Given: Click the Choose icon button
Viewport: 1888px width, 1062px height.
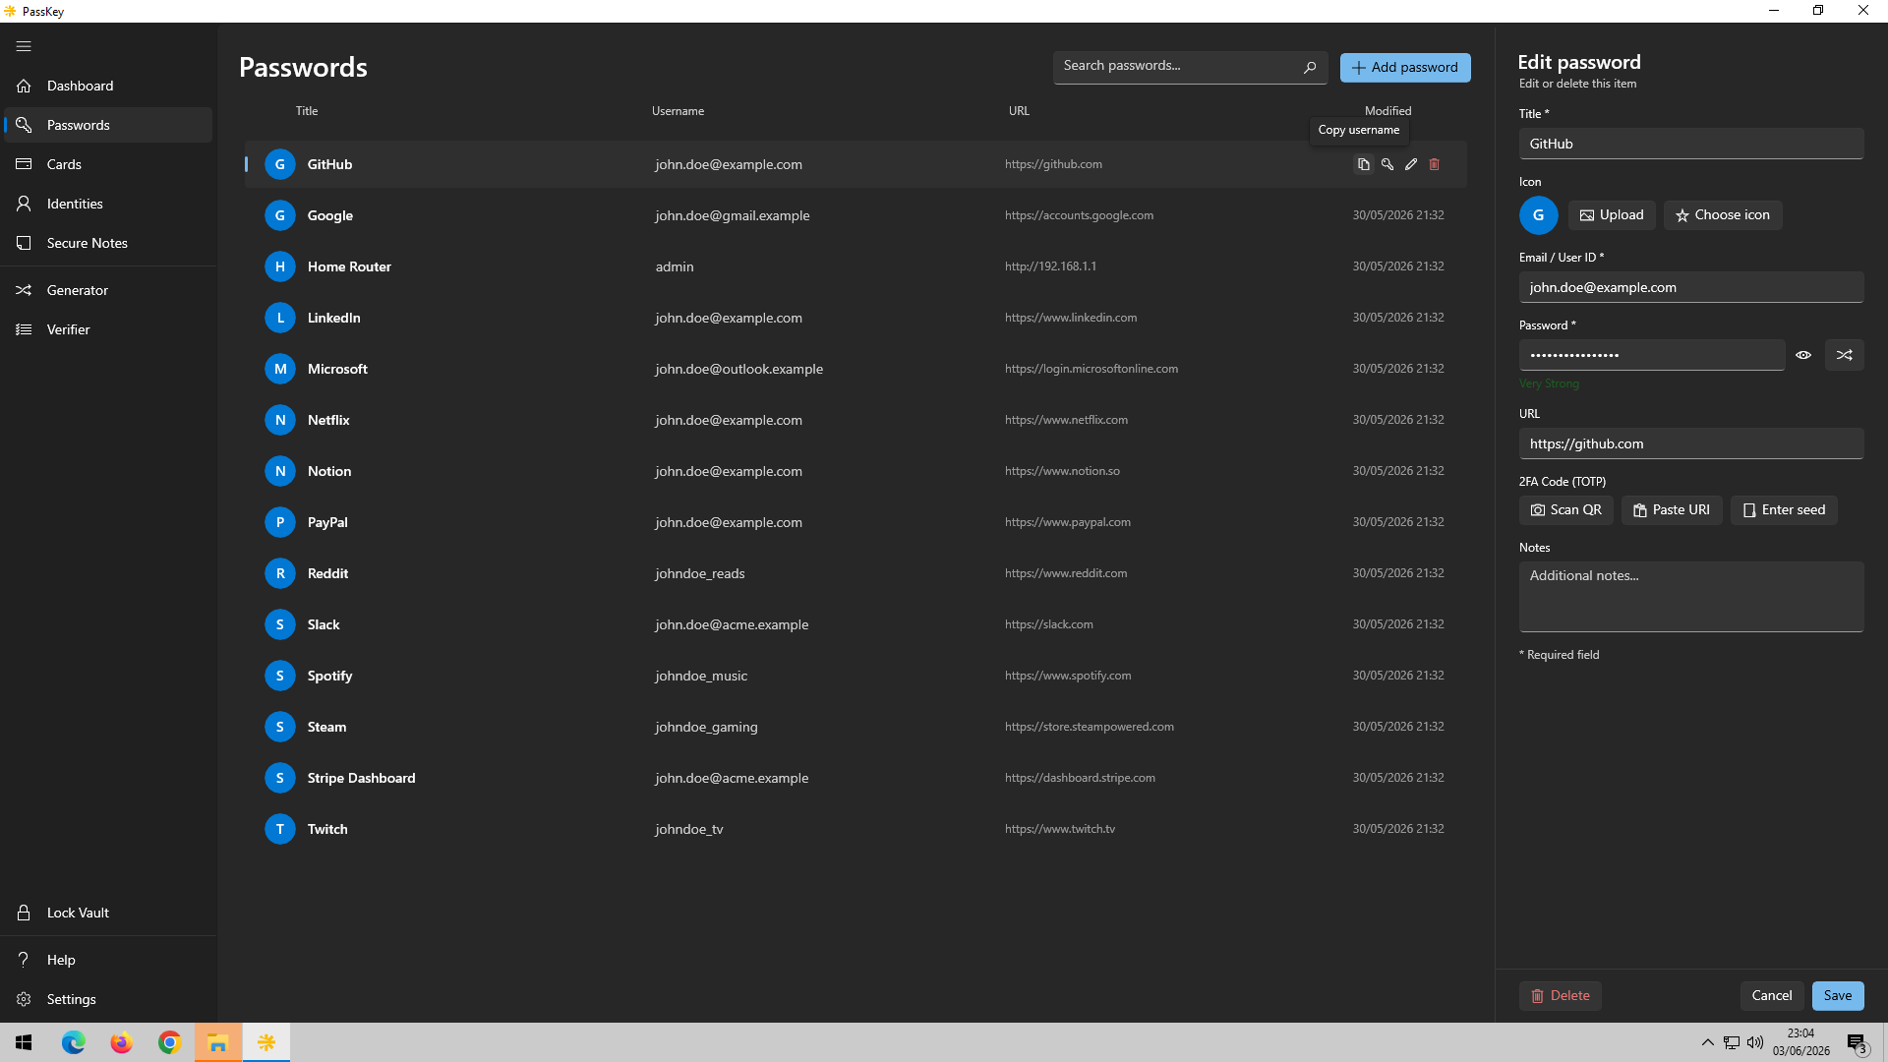Looking at the screenshot, I should [x=1723, y=215].
